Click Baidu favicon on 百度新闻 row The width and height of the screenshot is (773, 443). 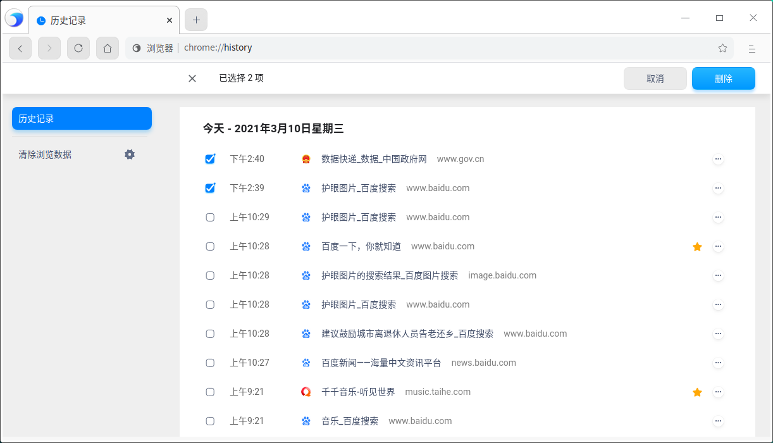306,363
